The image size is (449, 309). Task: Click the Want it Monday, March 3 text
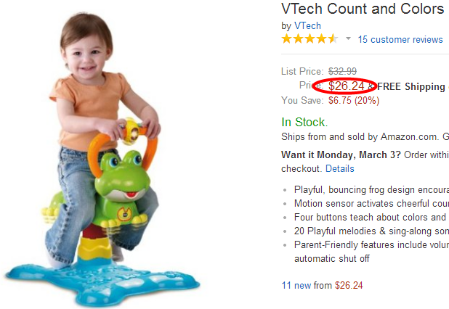click(x=335, y=154)
